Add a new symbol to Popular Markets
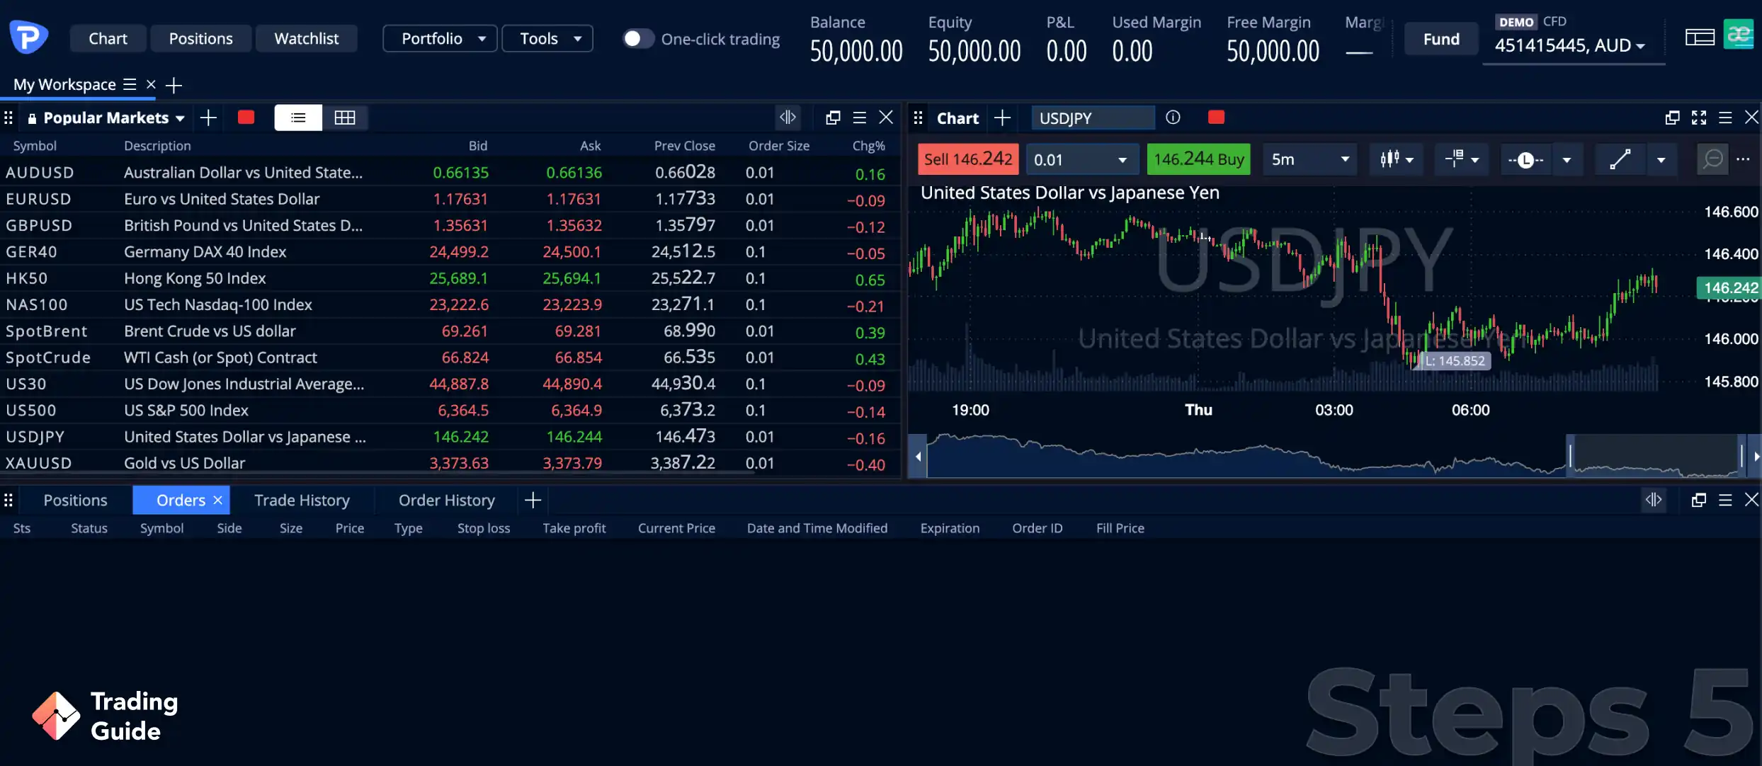 [x=208, y=118]
